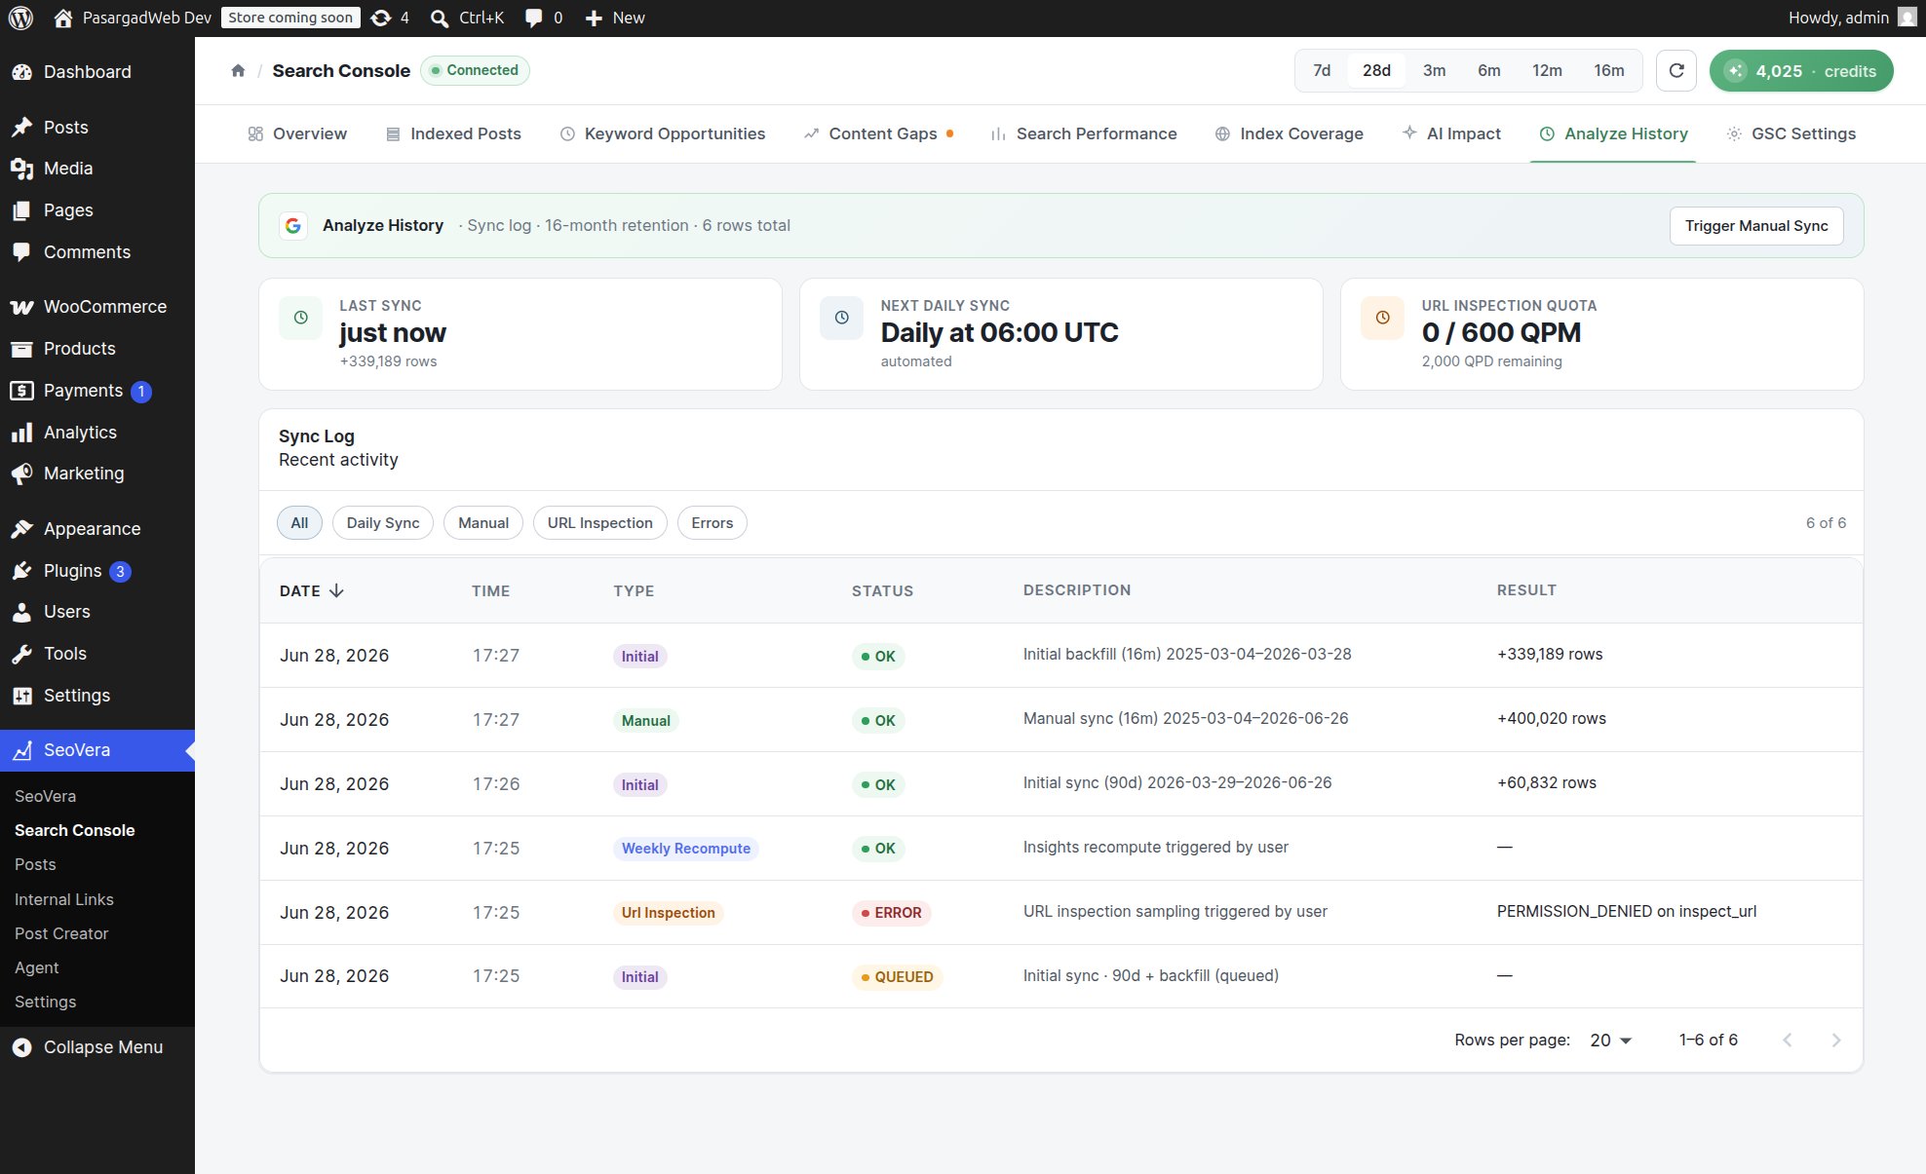Open the Index Coverage tab
This screenshot has height=1174, width=1926.
tap(1289, 133)
